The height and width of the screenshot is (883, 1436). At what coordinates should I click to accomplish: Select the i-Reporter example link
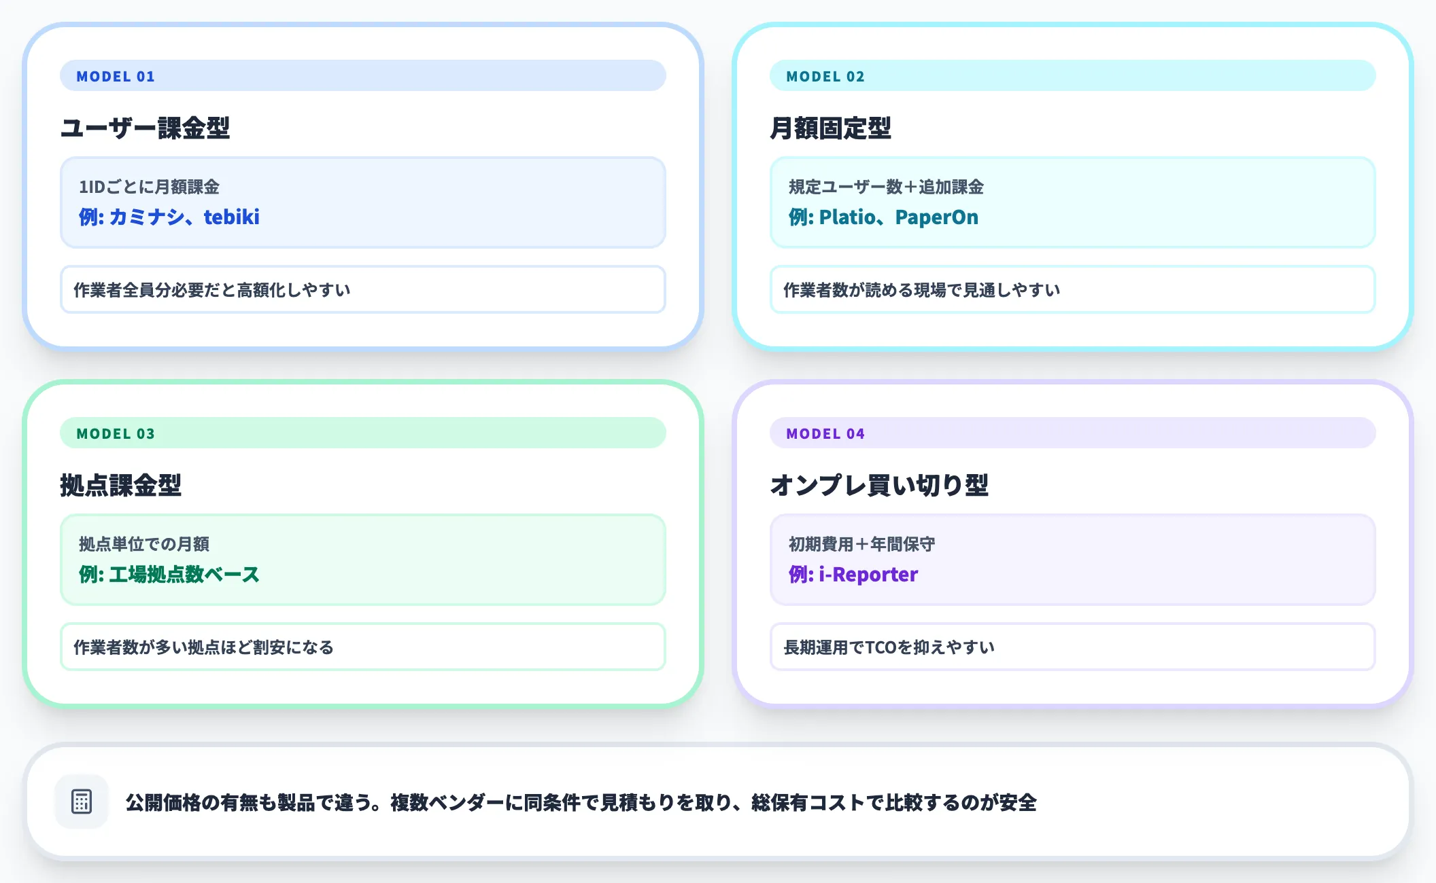point(868,575)
